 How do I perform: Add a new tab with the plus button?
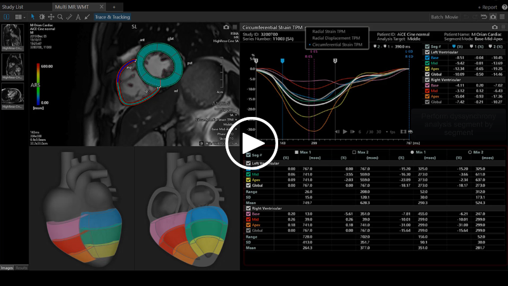[x=114, y=7]
